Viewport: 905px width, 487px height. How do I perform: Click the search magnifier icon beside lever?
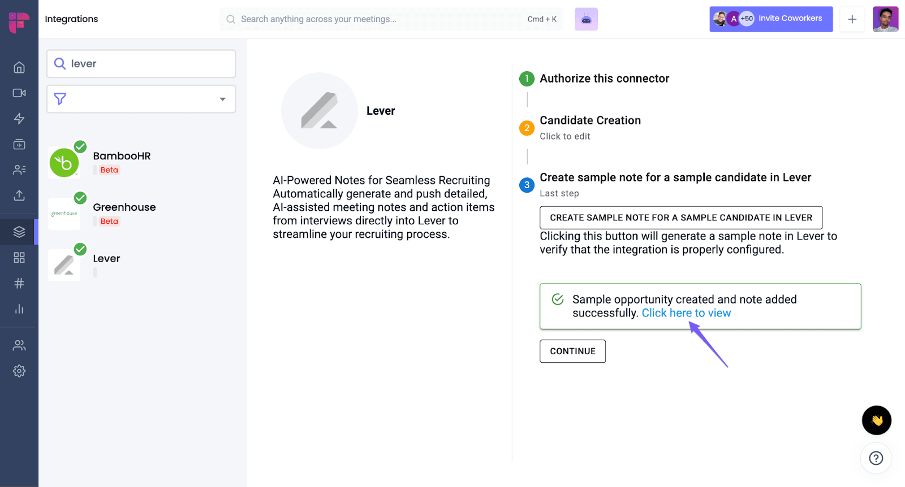(60, 64)
